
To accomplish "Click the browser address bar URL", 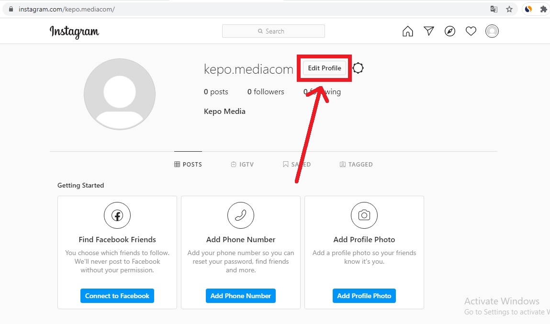I will [67, 9].
